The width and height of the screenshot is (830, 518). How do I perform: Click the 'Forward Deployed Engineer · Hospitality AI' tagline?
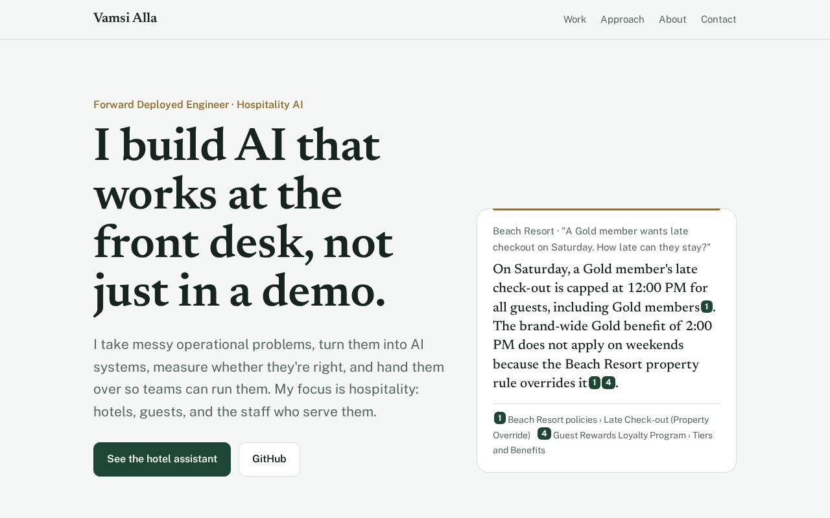click(198, 105)
